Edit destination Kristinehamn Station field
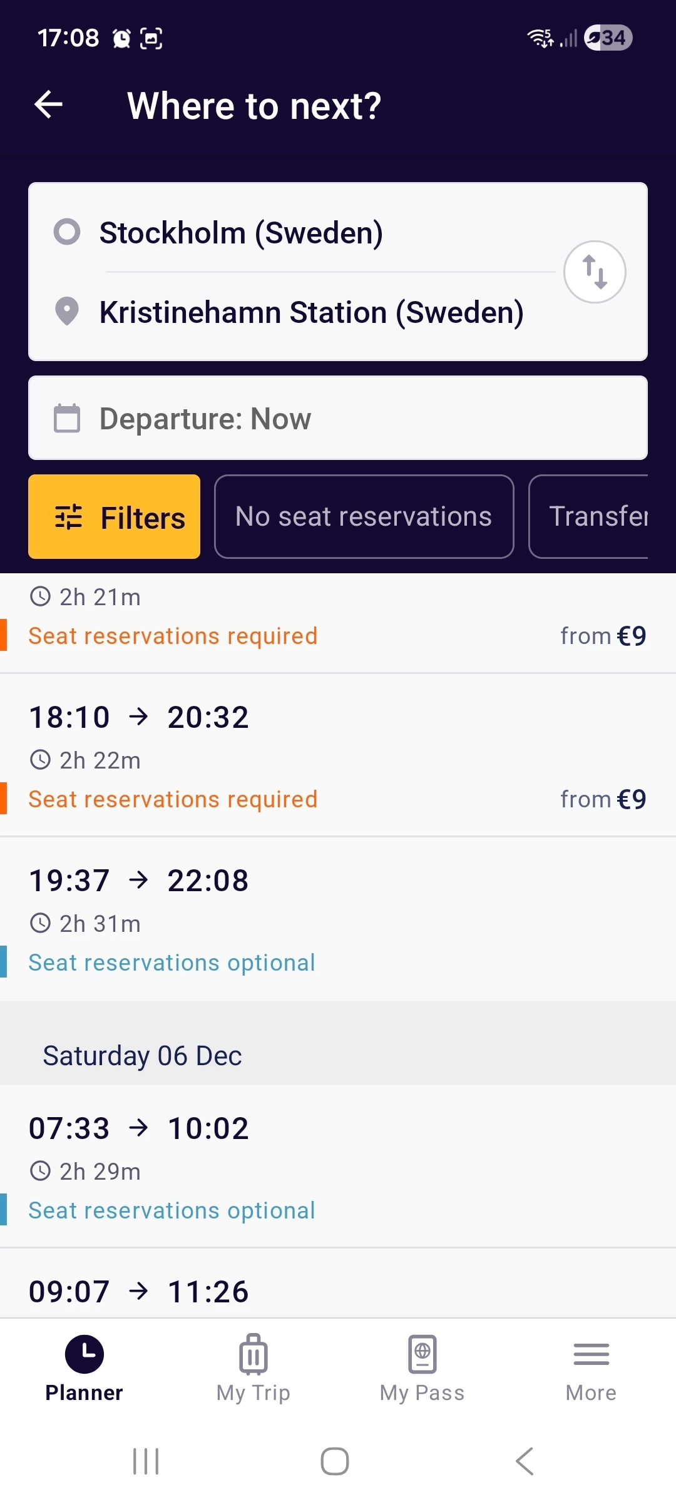Viewport: 676px width, 1502px height. (313, 312)
